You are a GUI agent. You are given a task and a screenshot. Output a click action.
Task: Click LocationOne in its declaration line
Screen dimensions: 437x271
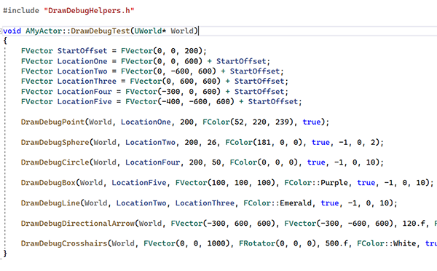[82, 61]
